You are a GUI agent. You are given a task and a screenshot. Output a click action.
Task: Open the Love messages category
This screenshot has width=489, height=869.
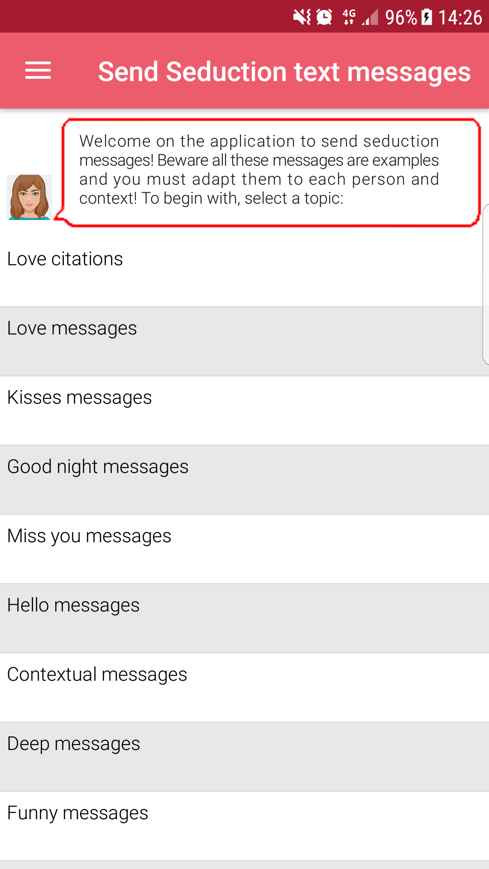click(244, 341)
